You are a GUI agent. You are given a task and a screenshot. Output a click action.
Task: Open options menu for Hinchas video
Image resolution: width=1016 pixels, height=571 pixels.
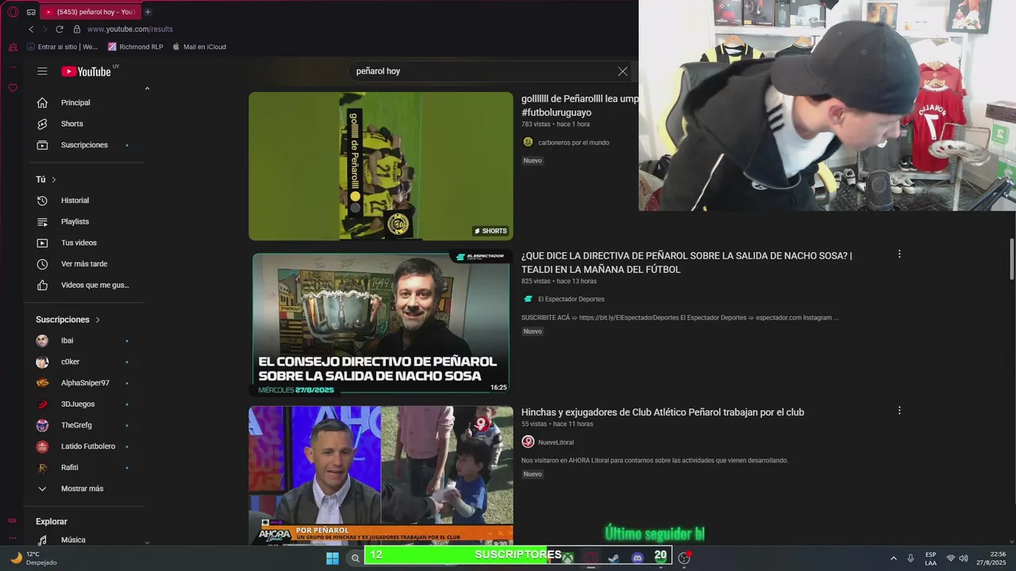pyautogui.click(x=899, y=411)
